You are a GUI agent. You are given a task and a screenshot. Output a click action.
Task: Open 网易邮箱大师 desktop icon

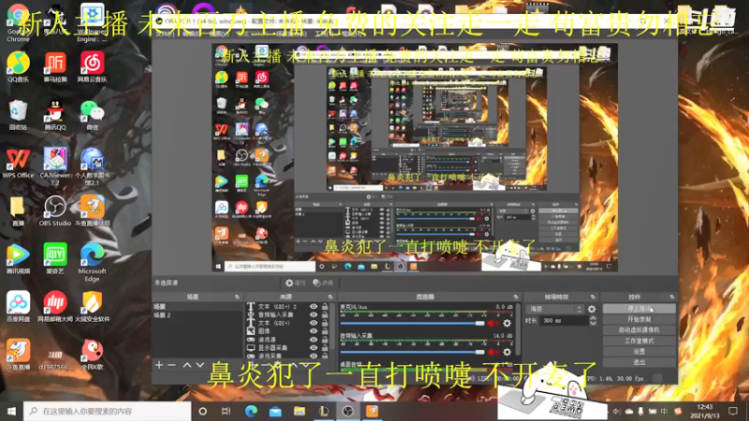(x=55, y=306)
